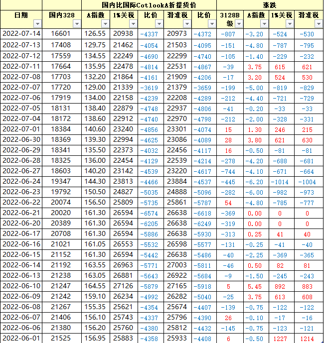Viewport: 324px width, 343px height.
Task: Open the 1%关税 filter dropdown under 涨跌
Action: coord(290,23)
